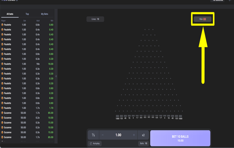Click the minus icon to decrease bet

[x=103, y=135]
